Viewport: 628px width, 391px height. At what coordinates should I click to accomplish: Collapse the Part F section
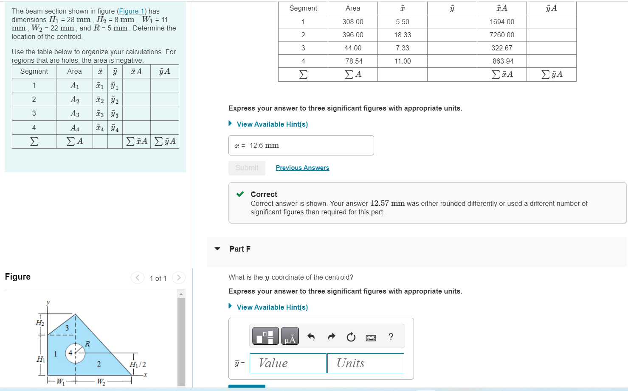click(217, 249)
